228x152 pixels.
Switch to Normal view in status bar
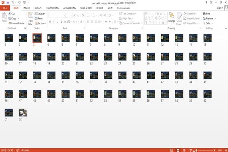[x=172, y=150]
